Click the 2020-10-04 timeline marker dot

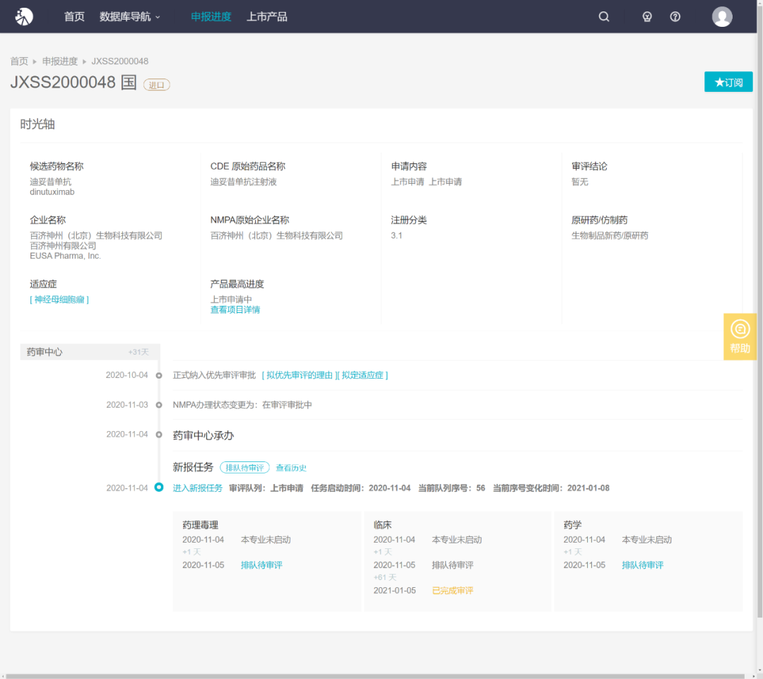click(159, 375)
